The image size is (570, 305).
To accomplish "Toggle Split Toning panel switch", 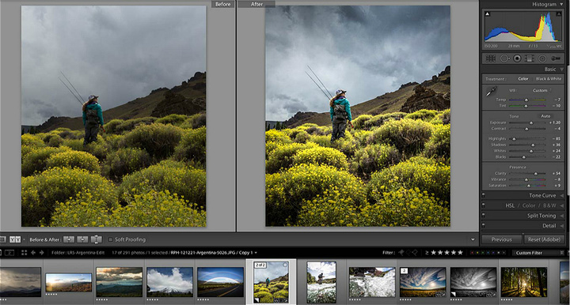I will click(x=484, y=216).
